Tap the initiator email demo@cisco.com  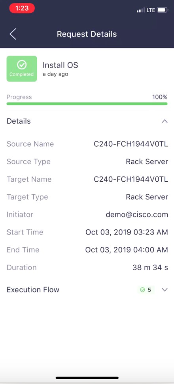137,215
